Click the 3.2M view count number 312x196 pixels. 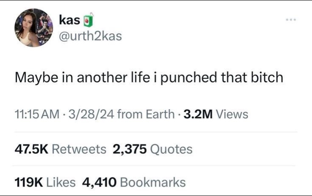(x=198, y=115)
